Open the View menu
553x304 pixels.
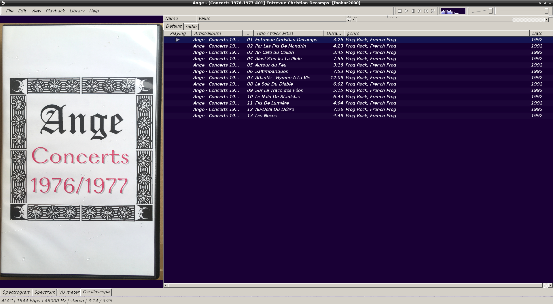pyautogui.click(x=36, y=11)
